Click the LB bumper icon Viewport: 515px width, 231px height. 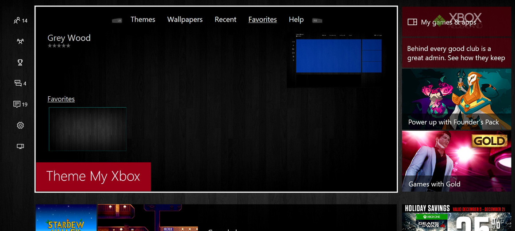[117, 20]
